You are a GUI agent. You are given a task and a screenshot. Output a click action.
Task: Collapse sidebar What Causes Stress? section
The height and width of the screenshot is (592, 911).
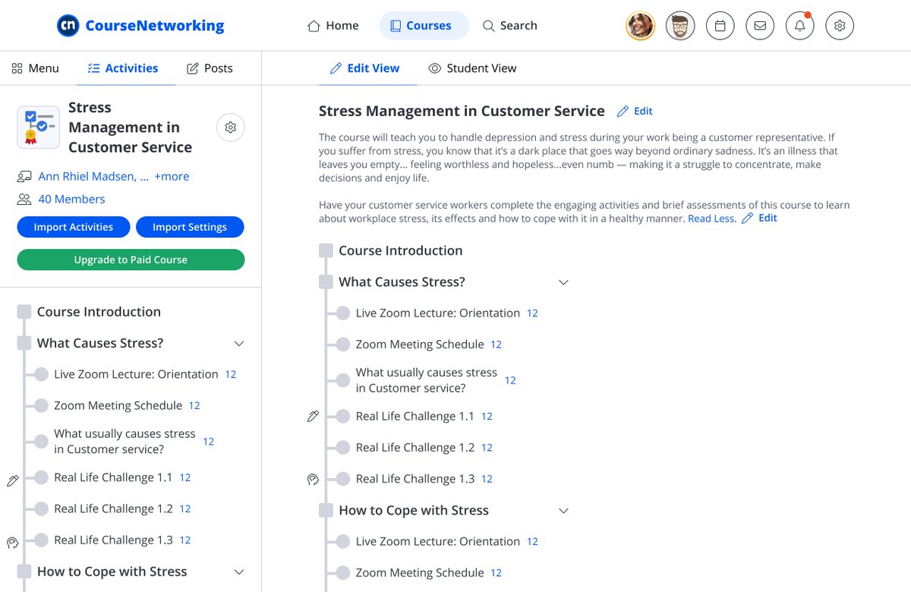[239, 344]
